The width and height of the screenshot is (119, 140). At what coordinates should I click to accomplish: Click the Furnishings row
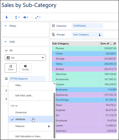pos(86,100)
